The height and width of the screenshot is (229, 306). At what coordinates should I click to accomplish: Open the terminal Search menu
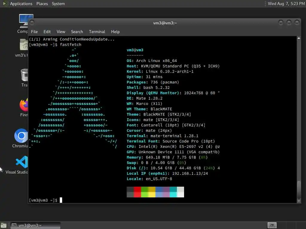(77, 32)
